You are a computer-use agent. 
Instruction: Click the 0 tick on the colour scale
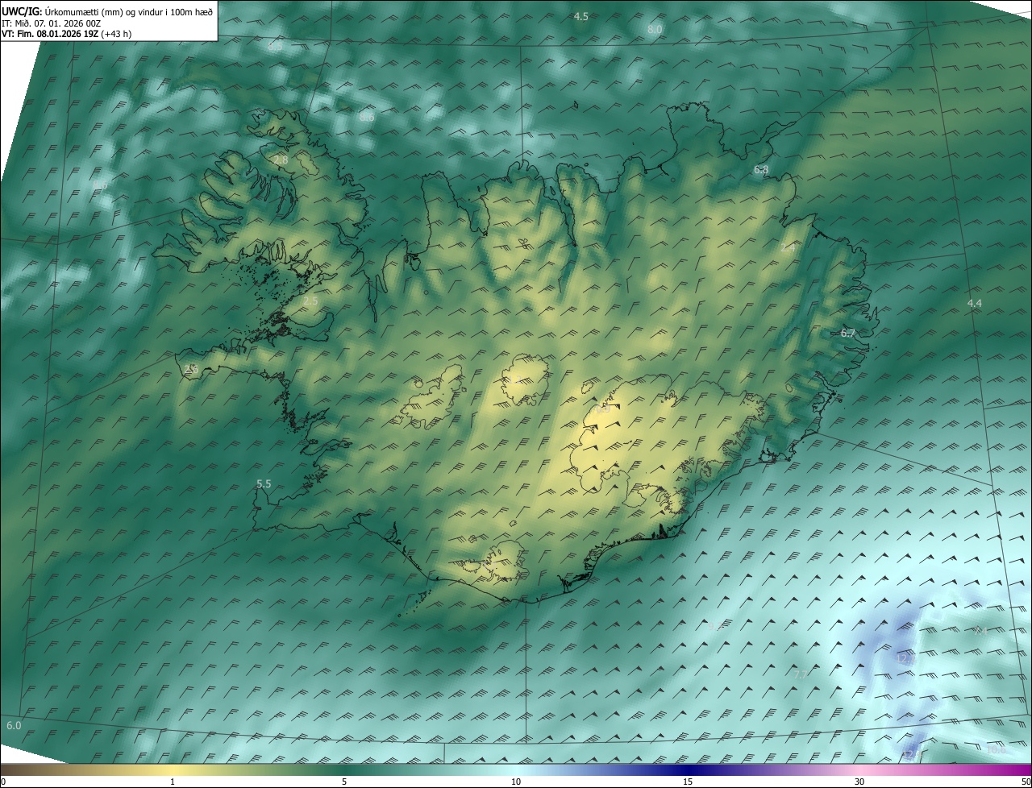(3, 782)
